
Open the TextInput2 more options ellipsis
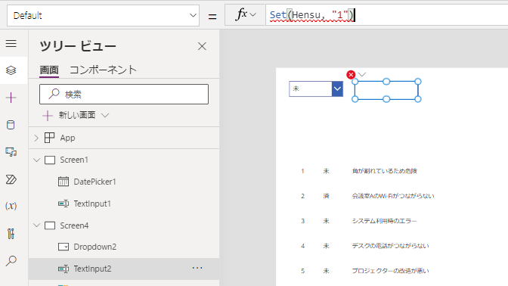click(197, 268)
